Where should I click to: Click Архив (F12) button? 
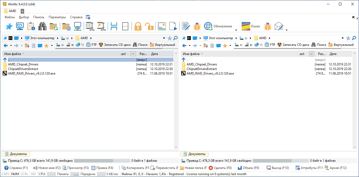coord(336,168)
